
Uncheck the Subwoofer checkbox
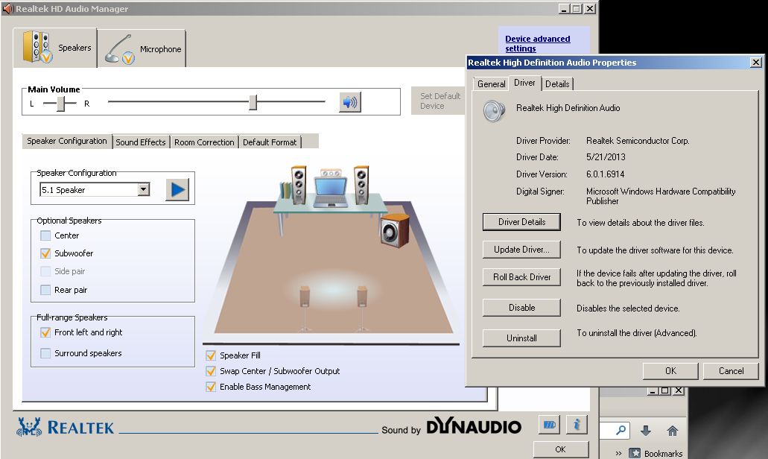tap(45, 253)
